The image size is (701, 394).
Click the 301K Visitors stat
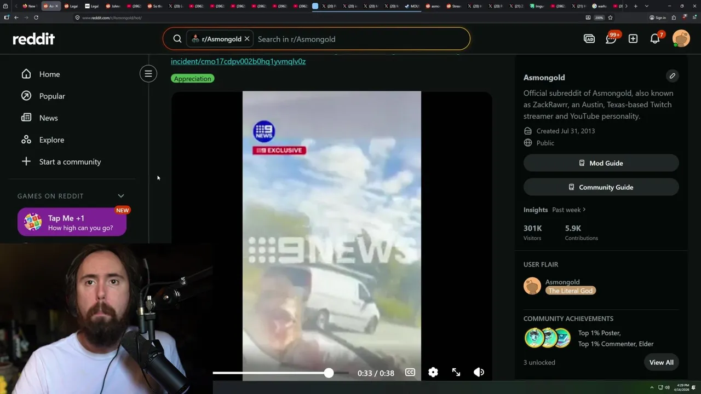click(533, 233)
